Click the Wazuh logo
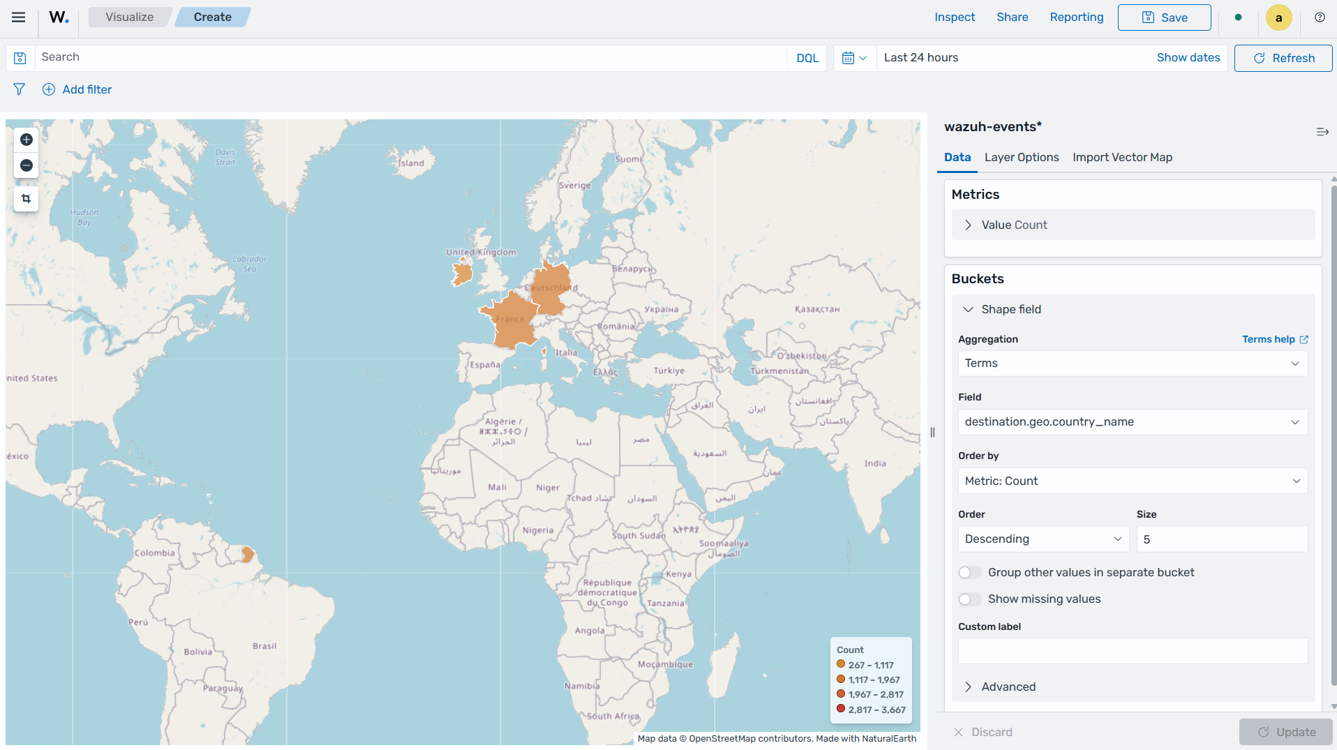This screenshot has width=1337, height=750. [x=59, y=17]
